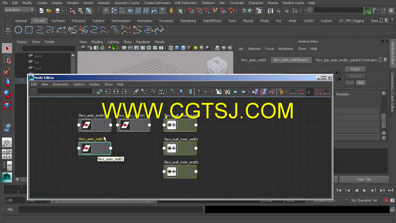Open Node Editor Bookmarks menu
Screen dimensions: 396x223
(x=60, y=84)
